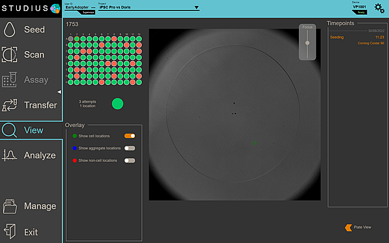Expand the Project dropdown arrow
The height and width of the screenshot is (243, 389).
point(196,7)
